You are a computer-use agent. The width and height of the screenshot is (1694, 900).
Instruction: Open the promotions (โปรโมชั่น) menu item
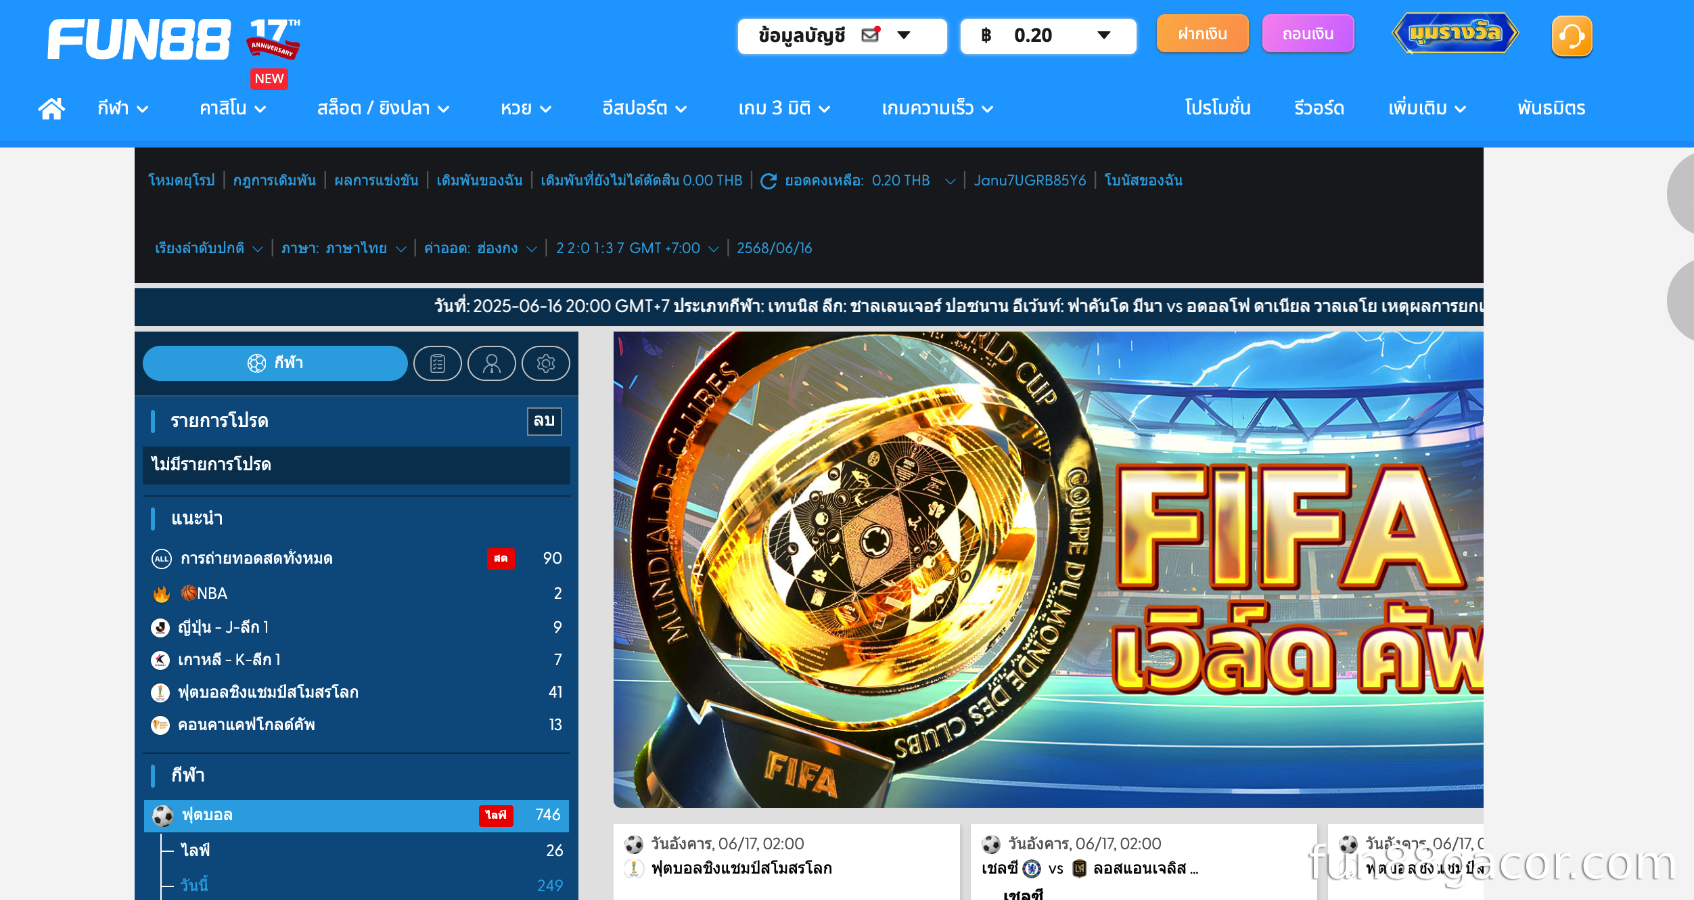click(x=1218, y=108)
